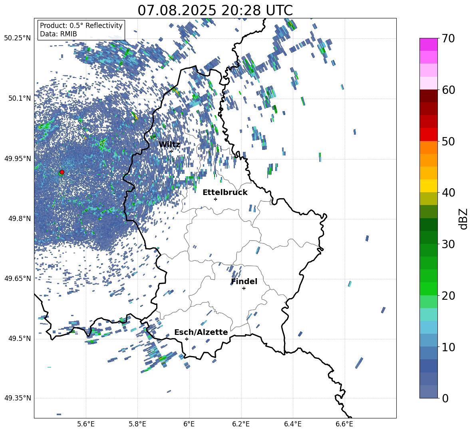Click the red radar site marker

pos(62,172)
